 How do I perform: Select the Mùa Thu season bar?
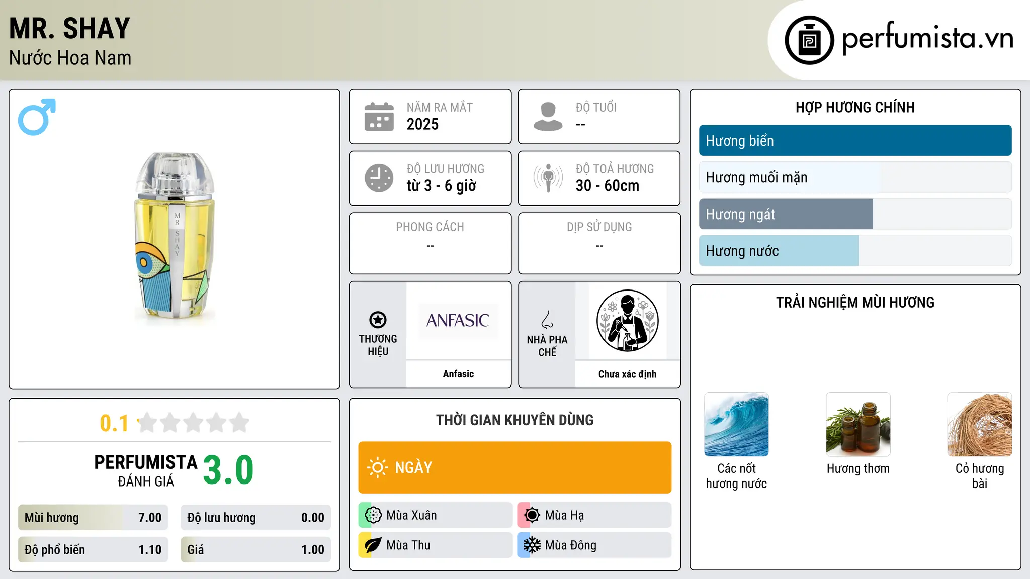[436, 545]
